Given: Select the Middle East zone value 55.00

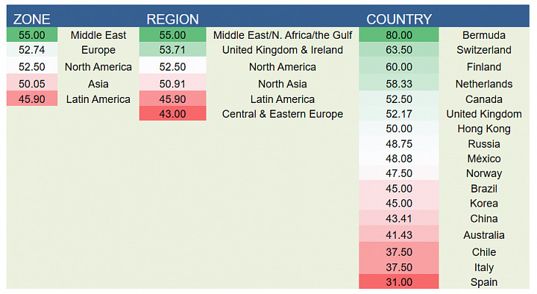Looking at the screenshot, I should tap(32, 35).
